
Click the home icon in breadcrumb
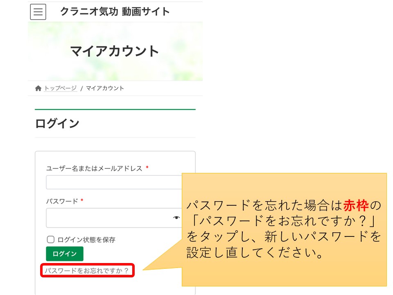38,88
